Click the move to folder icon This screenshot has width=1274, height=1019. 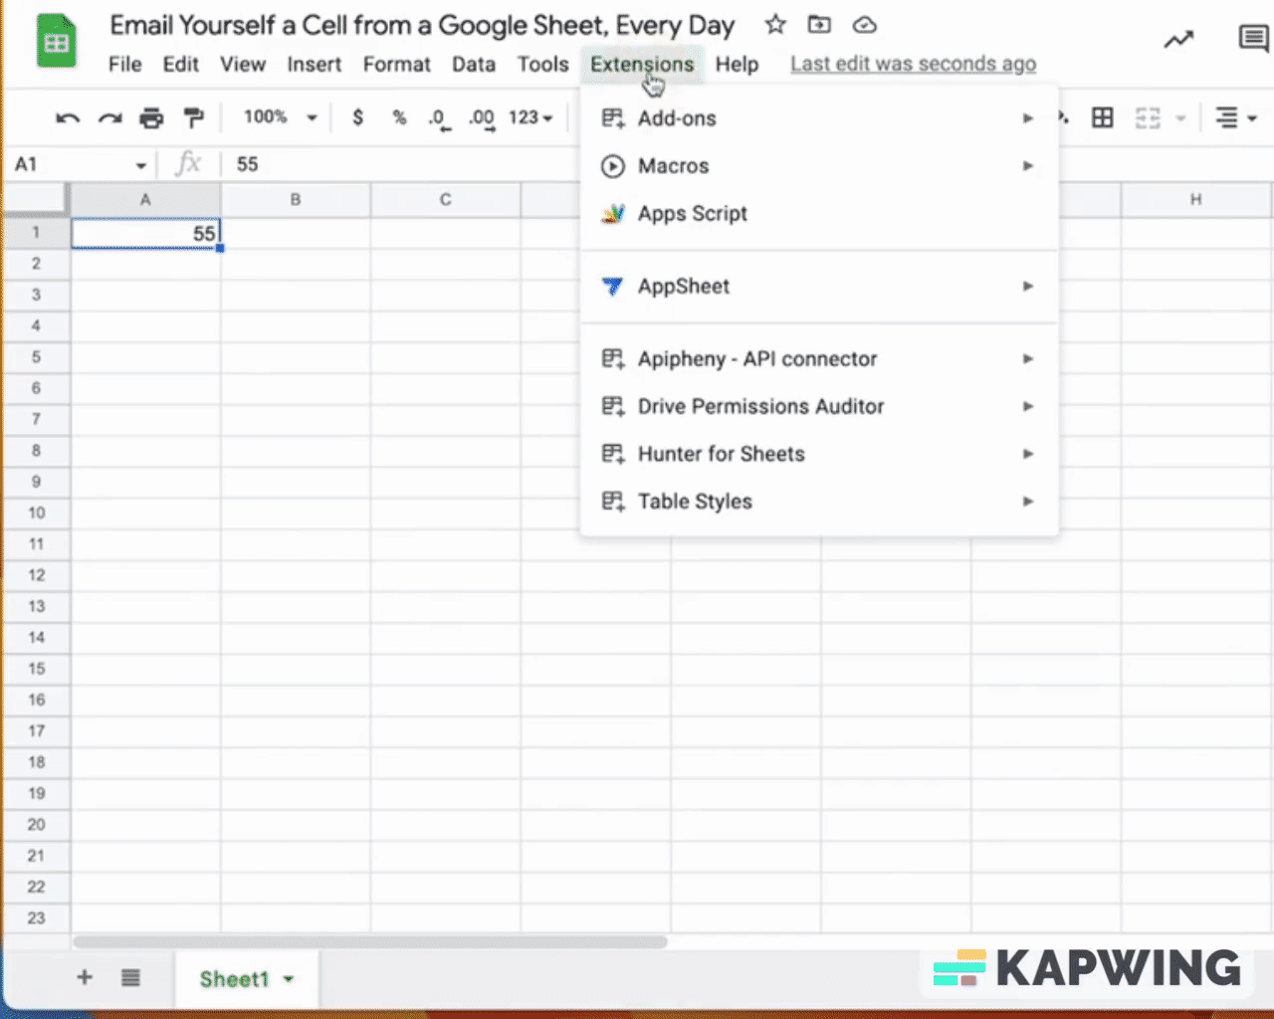(819, 25)
